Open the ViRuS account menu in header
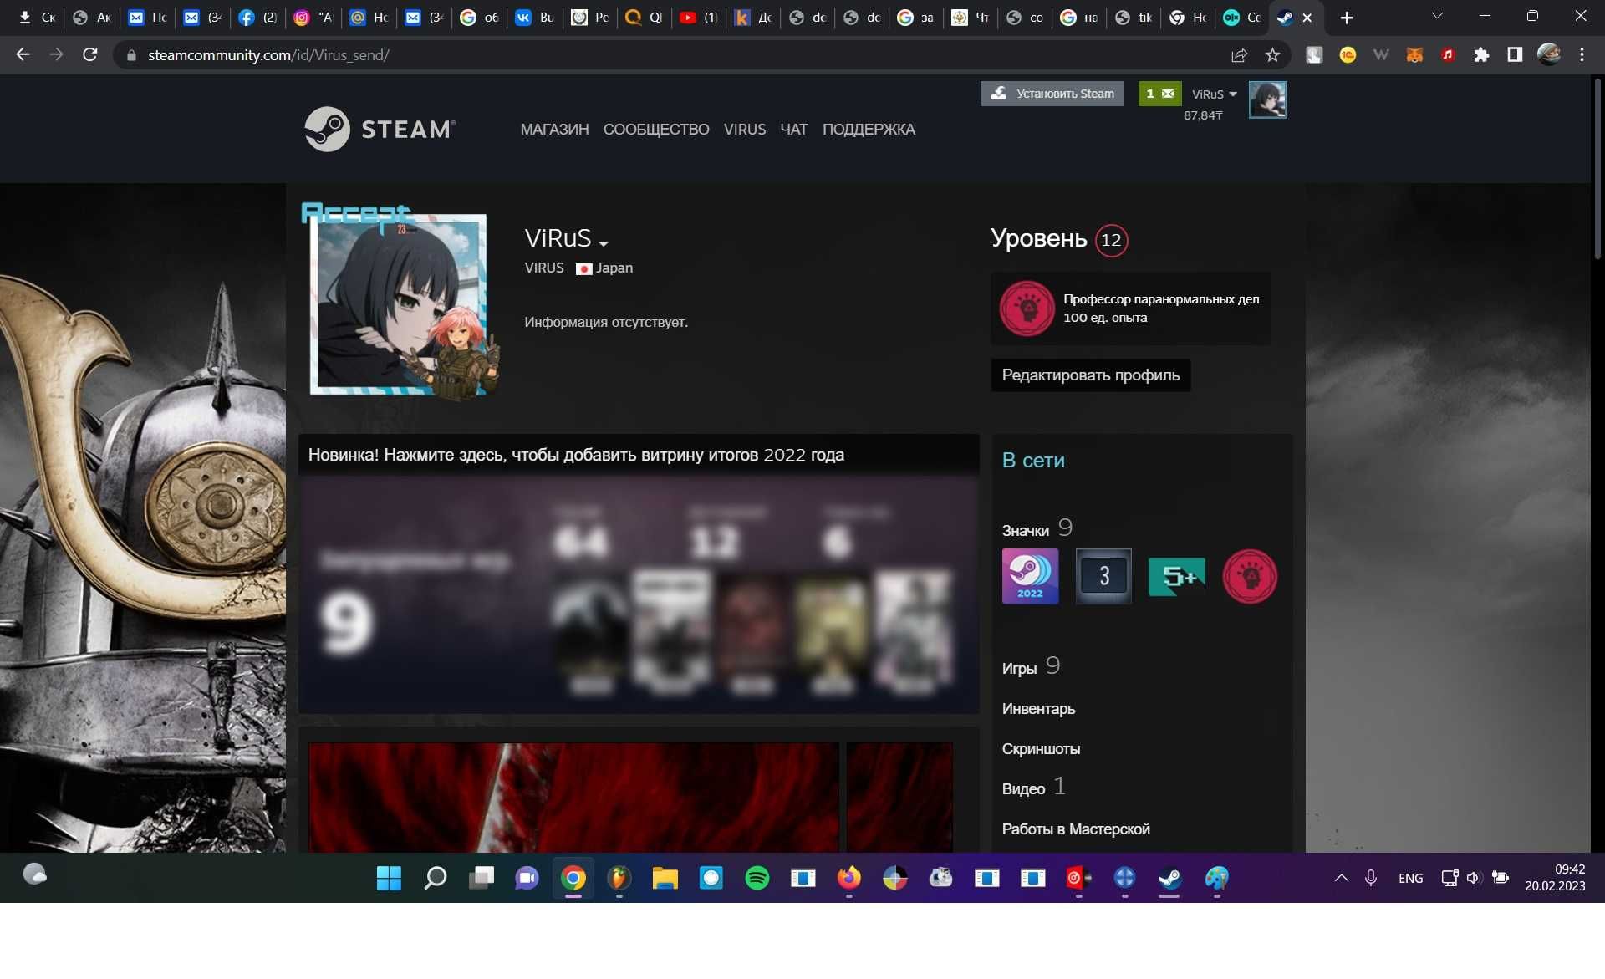 (x=1214, y=94)
